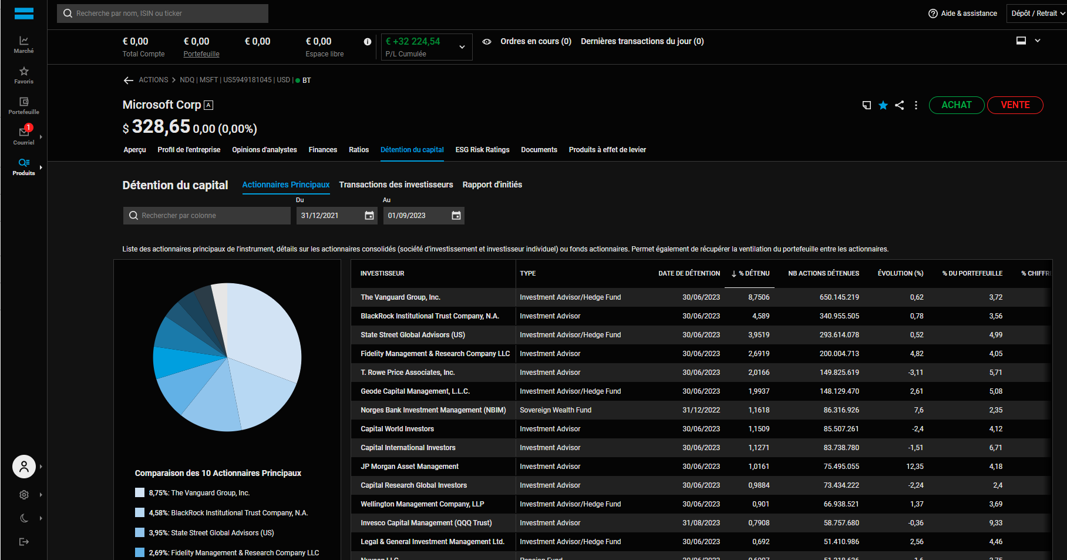Open the three-dot more options menu

tap(916, 105)
